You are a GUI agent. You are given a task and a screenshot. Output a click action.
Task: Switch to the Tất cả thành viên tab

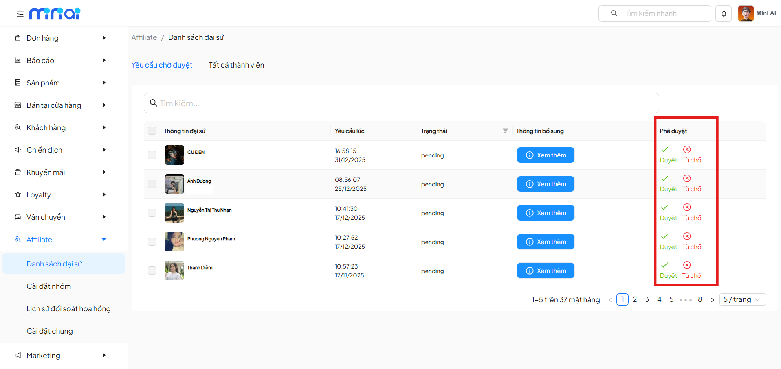(x=236, y=65)
